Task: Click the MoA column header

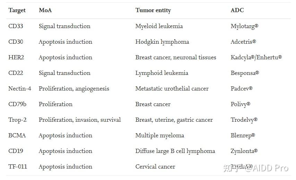Action: coord(45,10)
